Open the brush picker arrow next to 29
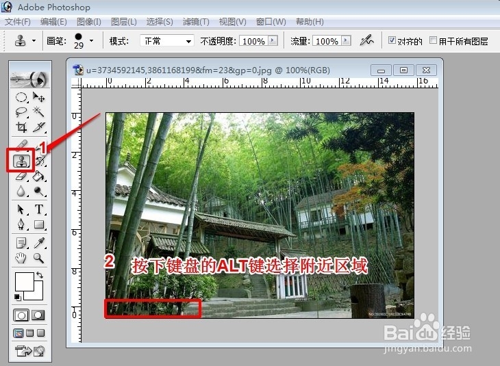The width and height of the screenshot is (500, 366). tap(92, 41)
